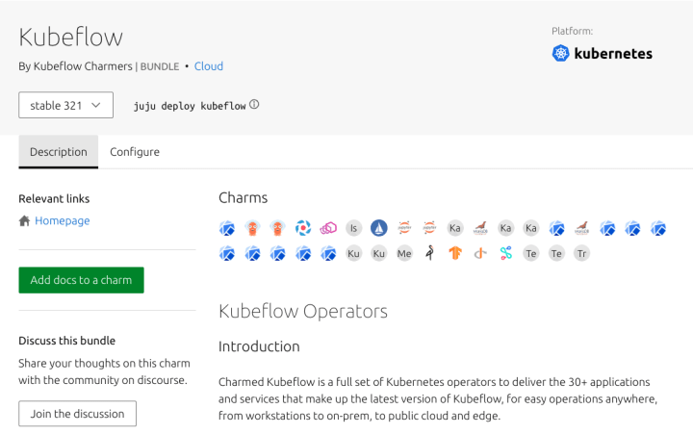Switch to the Description tab

(x=59, y=152)
